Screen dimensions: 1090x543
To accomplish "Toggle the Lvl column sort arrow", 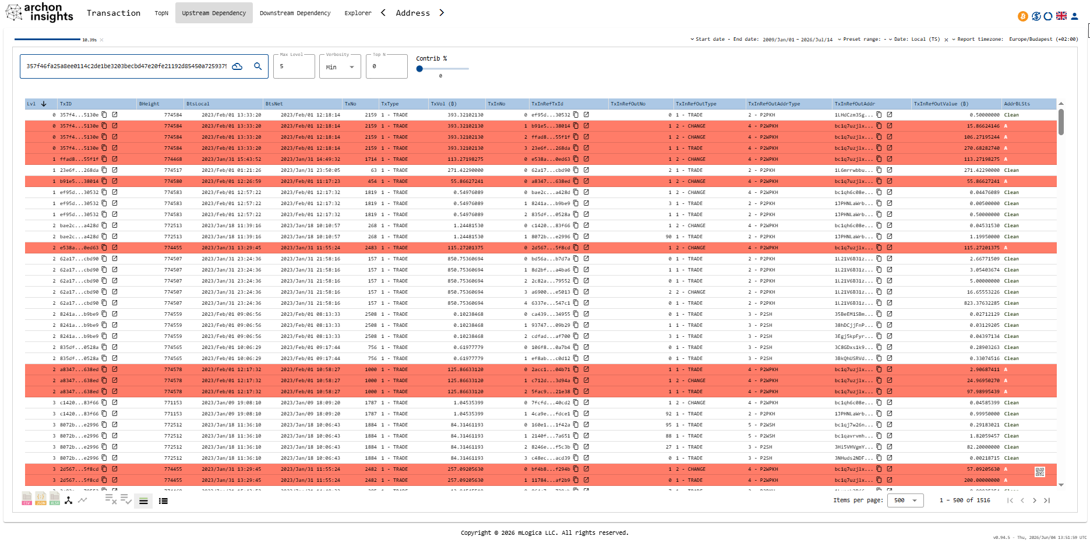I will (x=44, y=104).
